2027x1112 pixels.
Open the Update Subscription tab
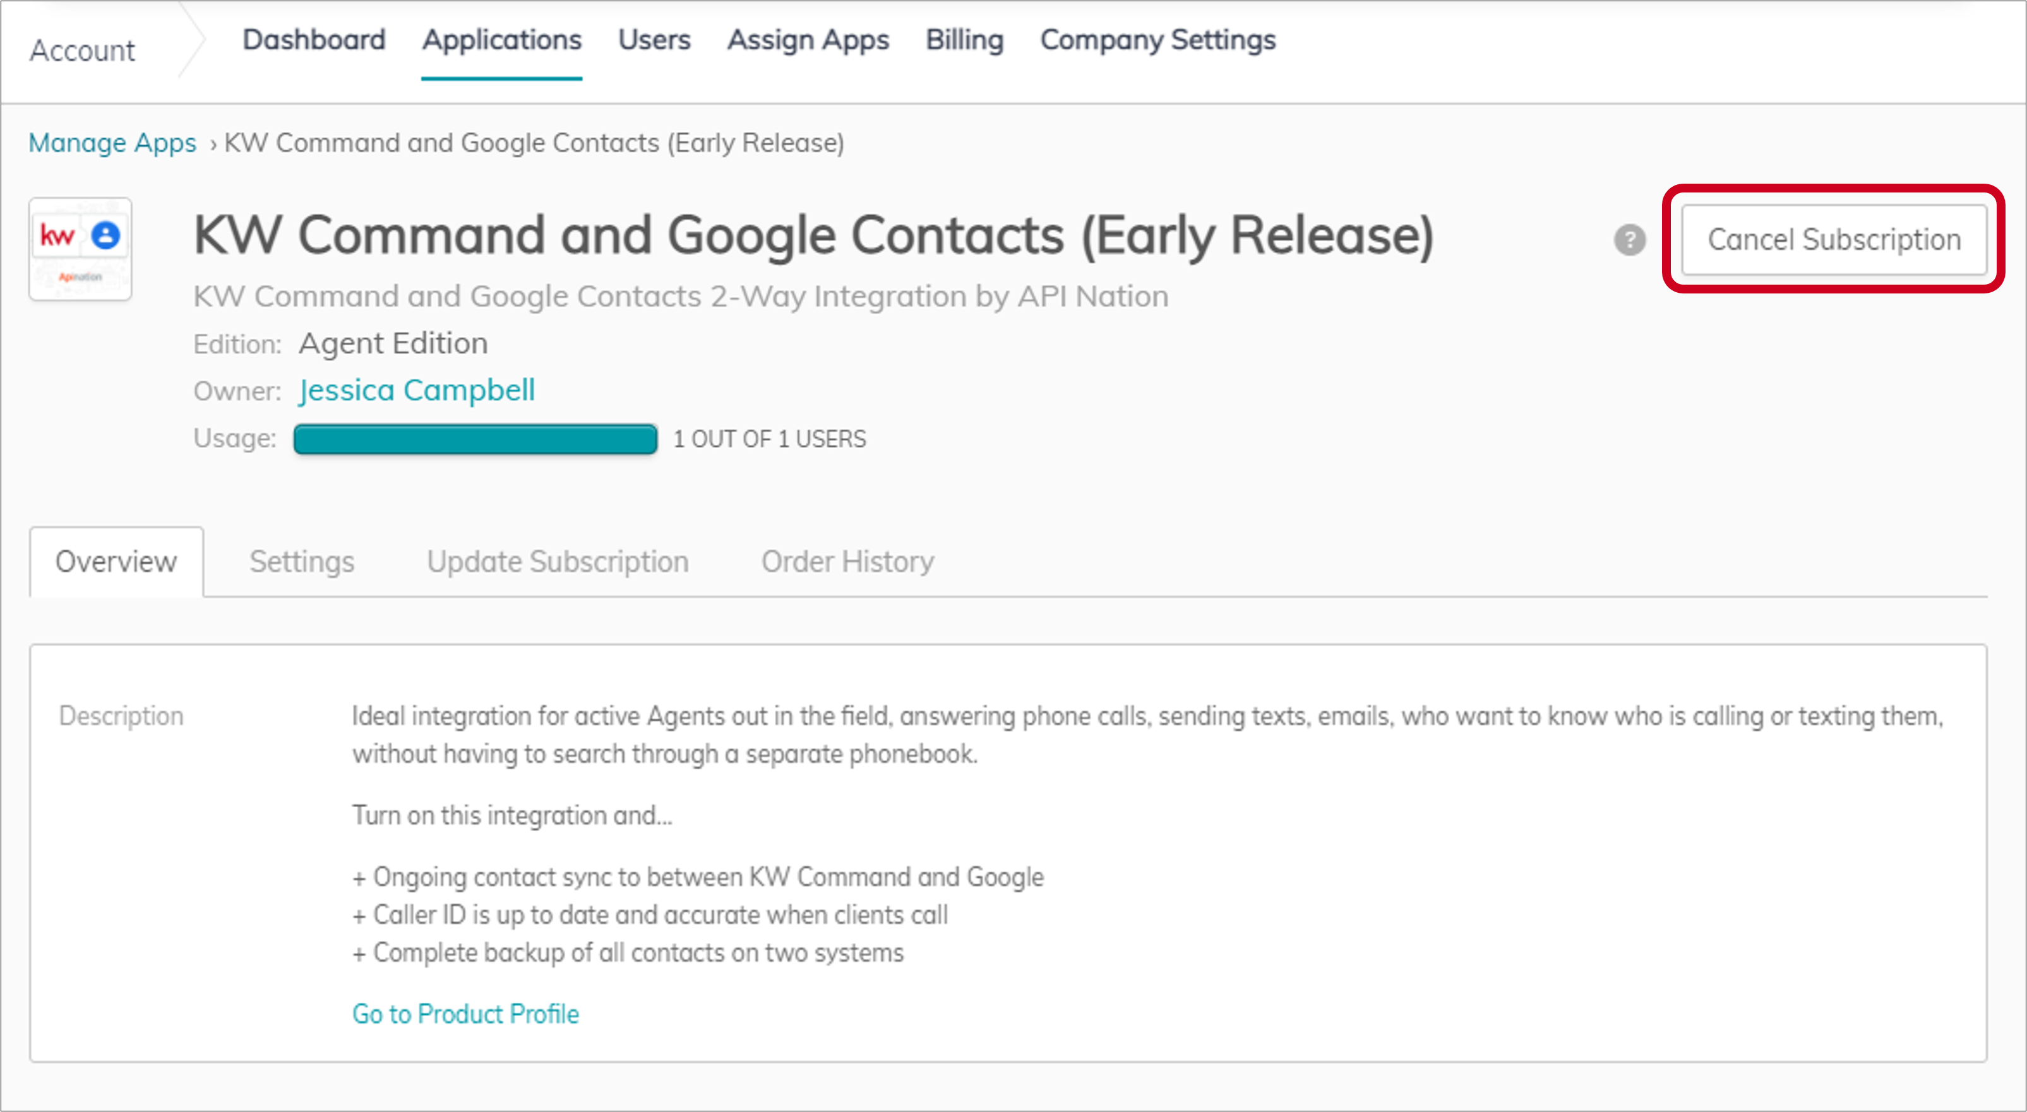click(x=558, y=562)
